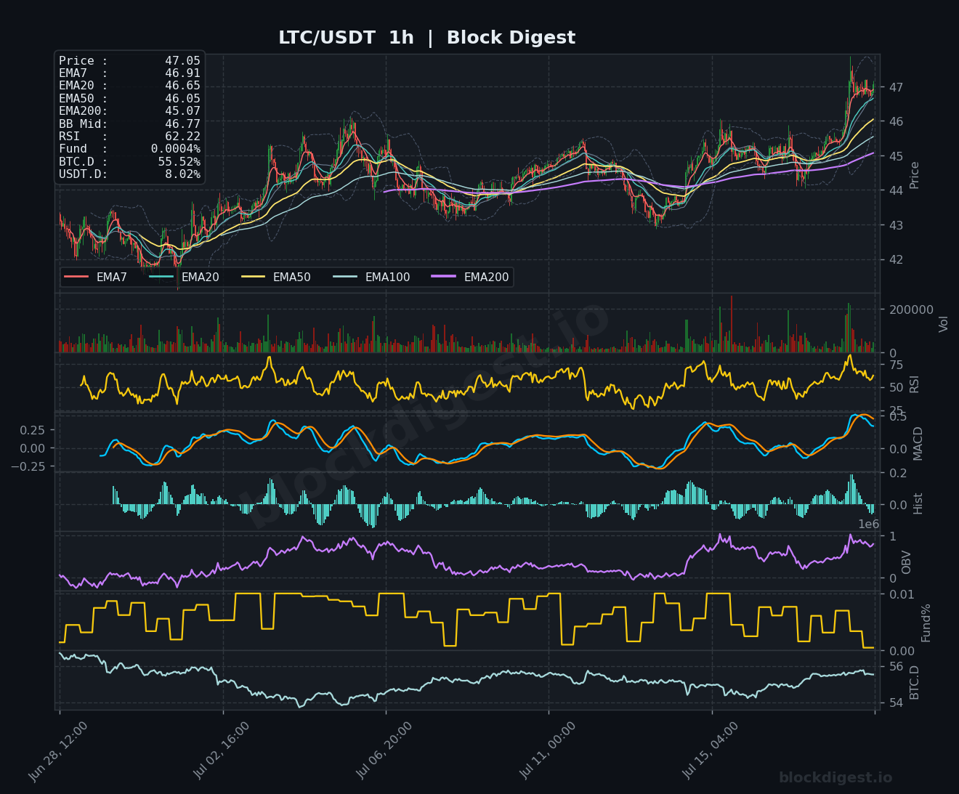Click the BTC.D axis tick 54
The width and height of the screenshot is (959, 794).
coord(897,702)
